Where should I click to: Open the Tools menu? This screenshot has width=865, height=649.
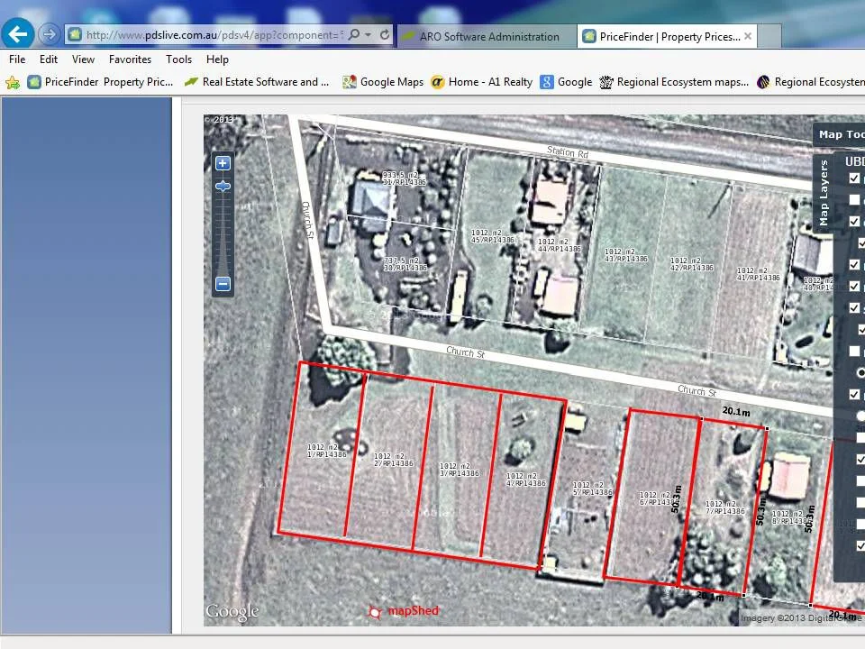[x=178, y=59]
